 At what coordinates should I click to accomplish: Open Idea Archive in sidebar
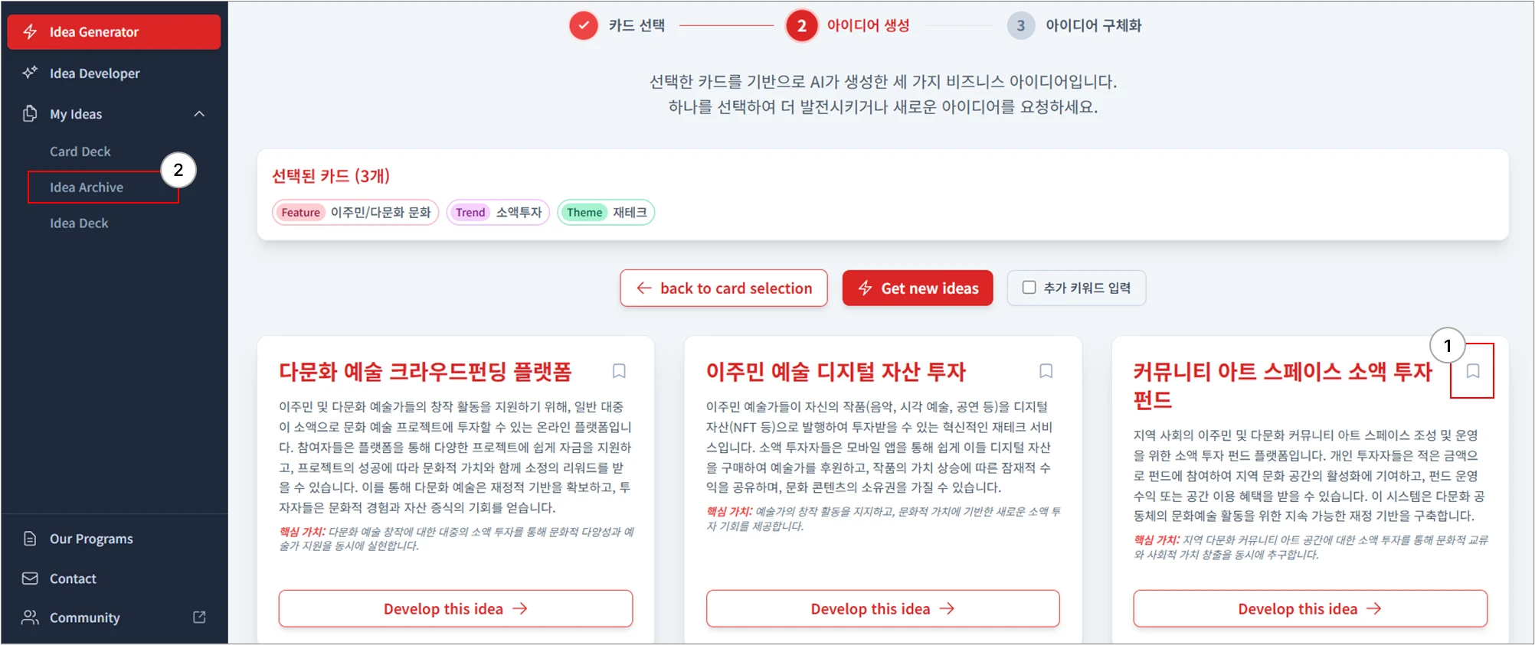87,187
